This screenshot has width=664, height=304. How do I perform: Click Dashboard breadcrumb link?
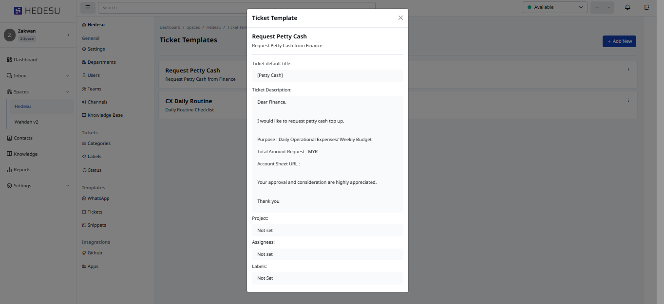(x=170, y=28)
